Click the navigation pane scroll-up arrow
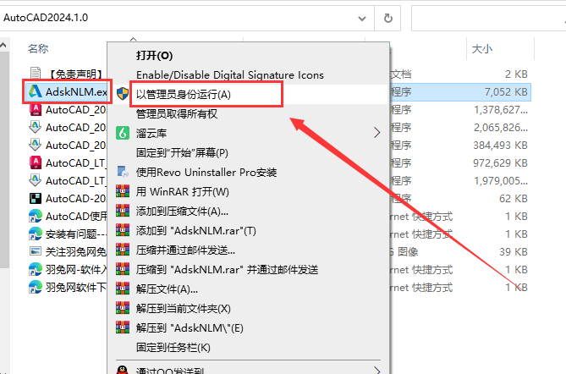Image resolution: width=566 pixels, height=374 pixels. point(3,45)
